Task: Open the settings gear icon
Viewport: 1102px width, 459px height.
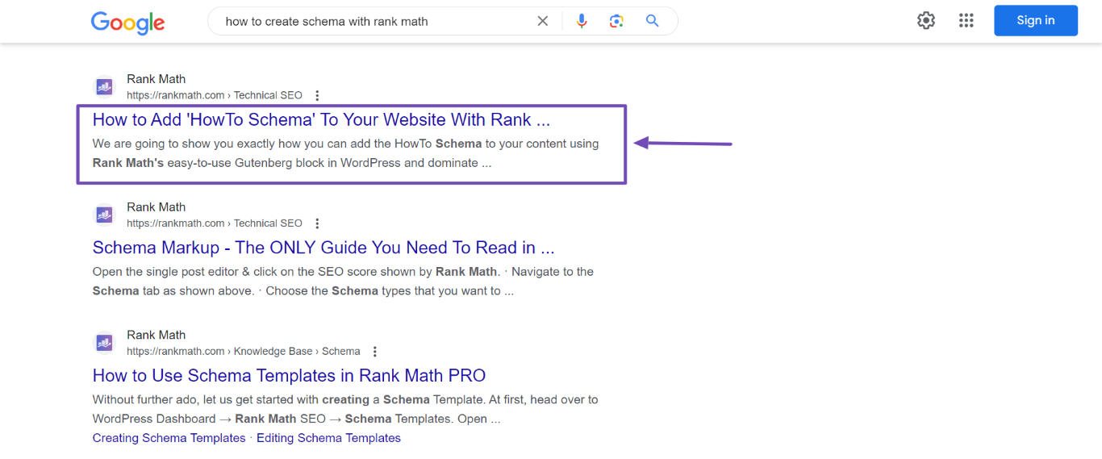Action: point(926,21)
